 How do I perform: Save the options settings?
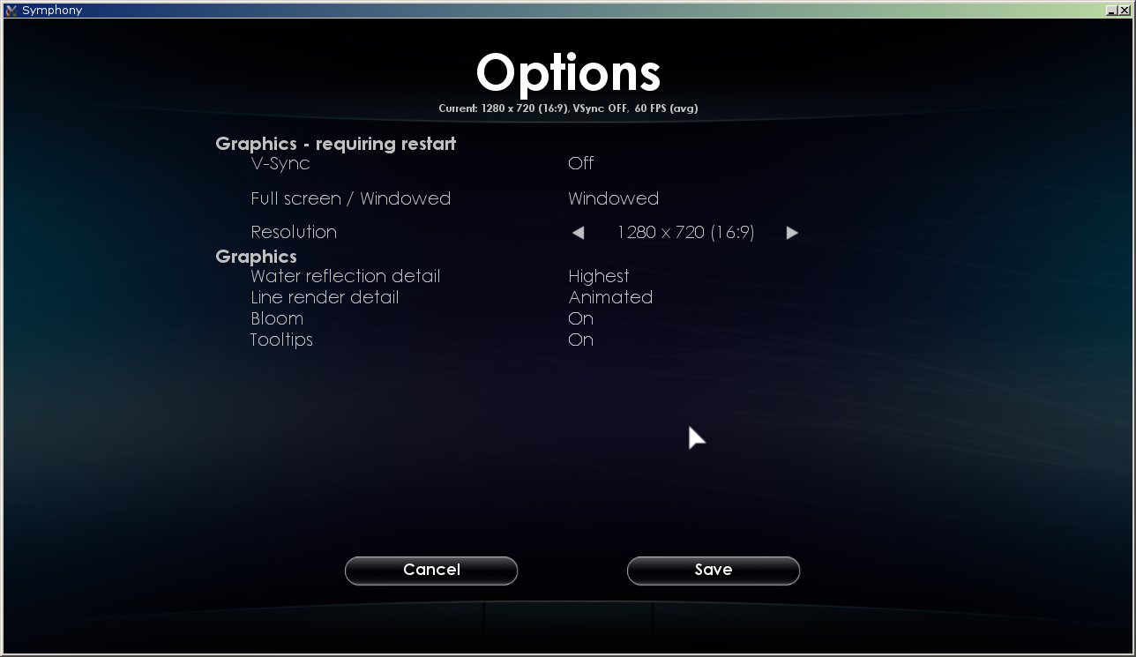[x=714, y=571]
